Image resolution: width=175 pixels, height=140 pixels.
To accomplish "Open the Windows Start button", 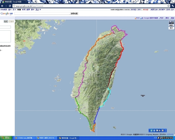I will [x=6, y=138].
